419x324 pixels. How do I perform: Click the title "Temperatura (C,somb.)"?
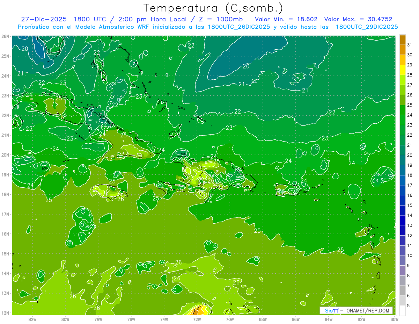click(x=214, y=8)
